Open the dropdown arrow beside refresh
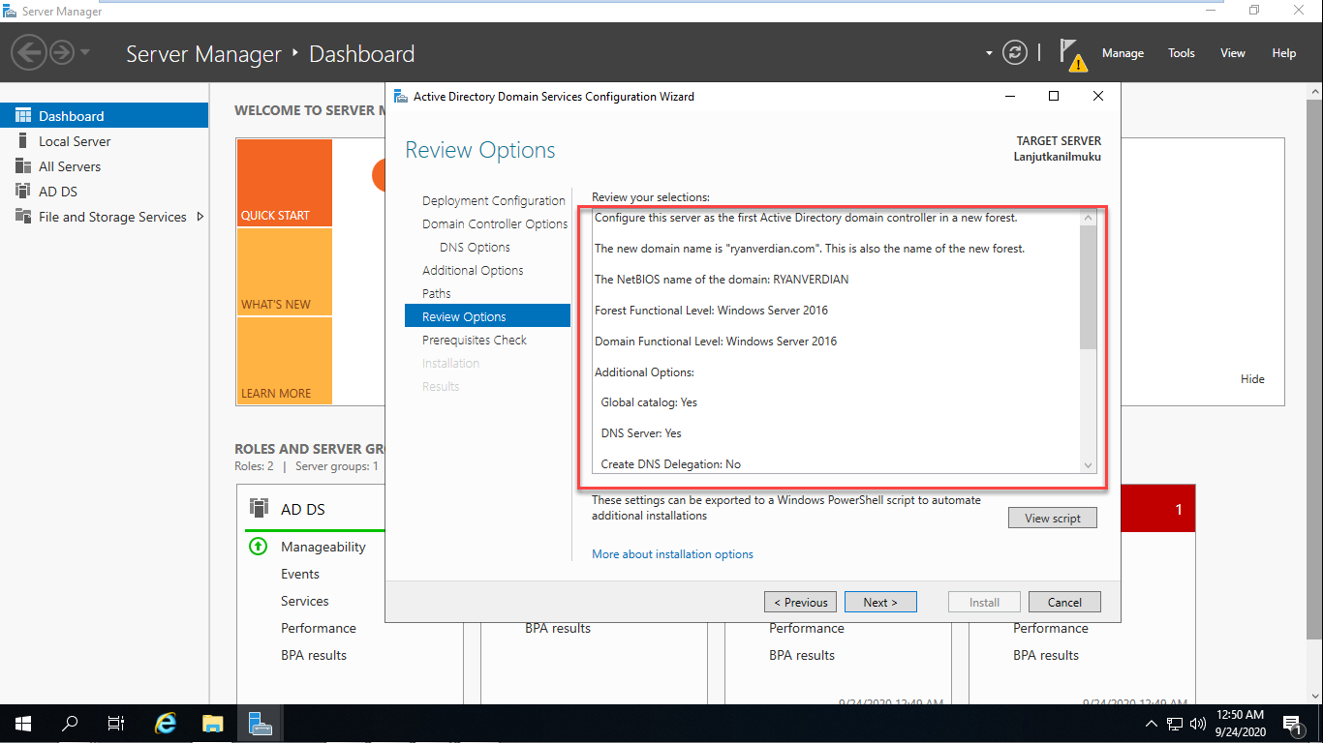 pos(988,53)
